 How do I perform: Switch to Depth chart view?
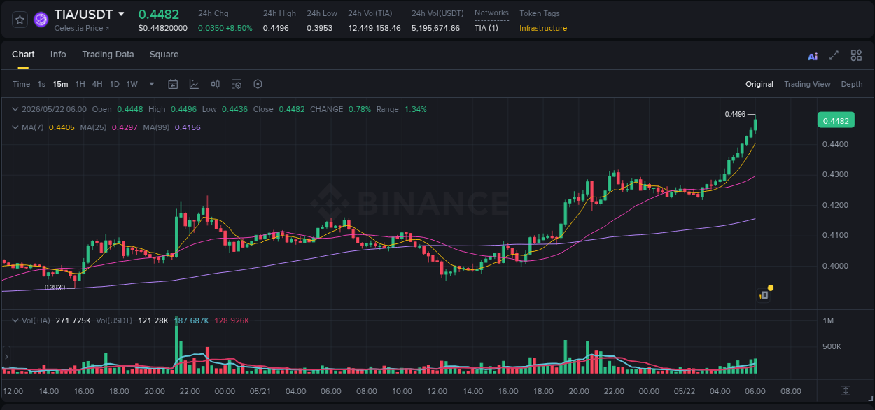pos(852,84)
